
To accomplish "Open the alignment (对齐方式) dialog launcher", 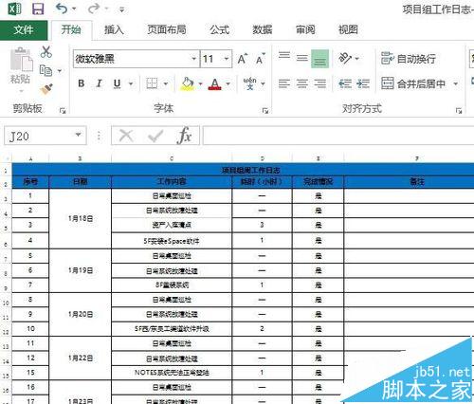I will pos(459,110).
